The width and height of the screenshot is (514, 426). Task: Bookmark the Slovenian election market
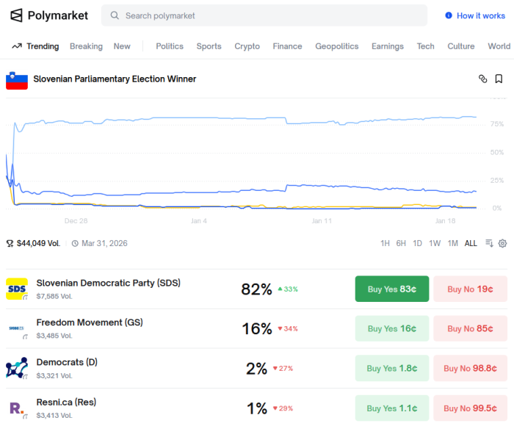[x=499, y=79]
